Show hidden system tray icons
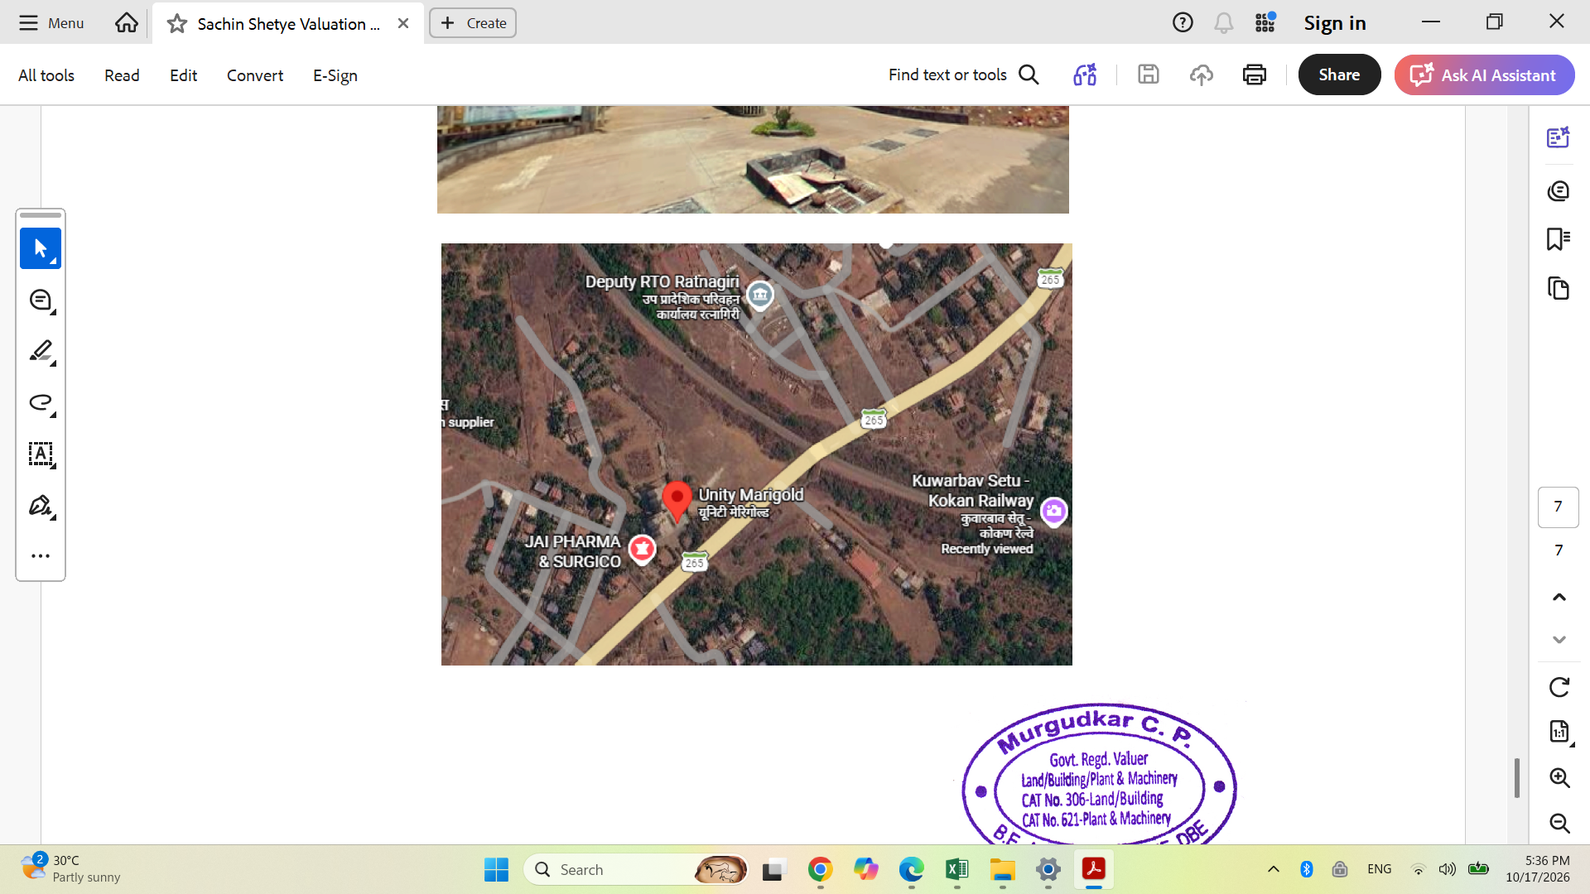Viewport: 1590px width, 894px height. pos(1274,869)
